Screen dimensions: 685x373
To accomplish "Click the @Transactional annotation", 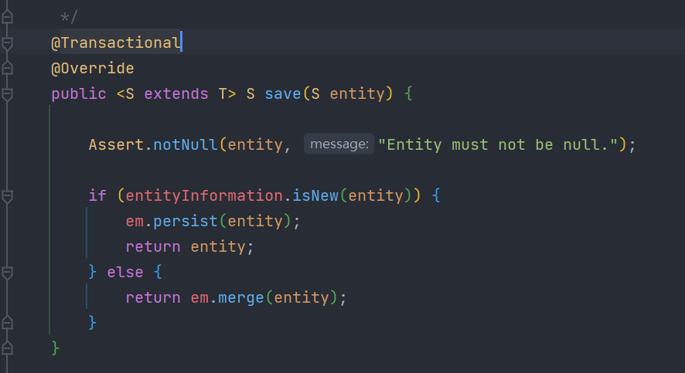I will point(116,42).
